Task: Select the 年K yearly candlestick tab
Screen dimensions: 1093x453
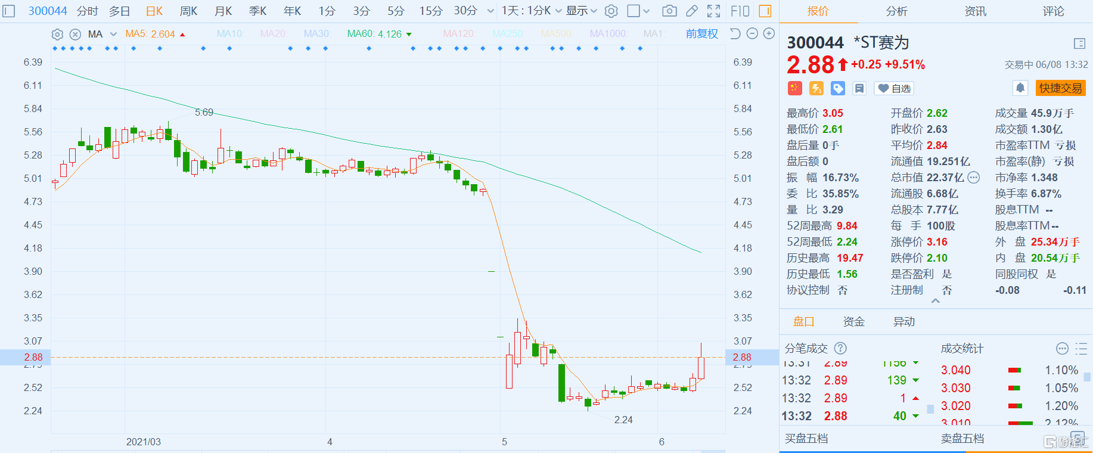Action: pos(293,11)
